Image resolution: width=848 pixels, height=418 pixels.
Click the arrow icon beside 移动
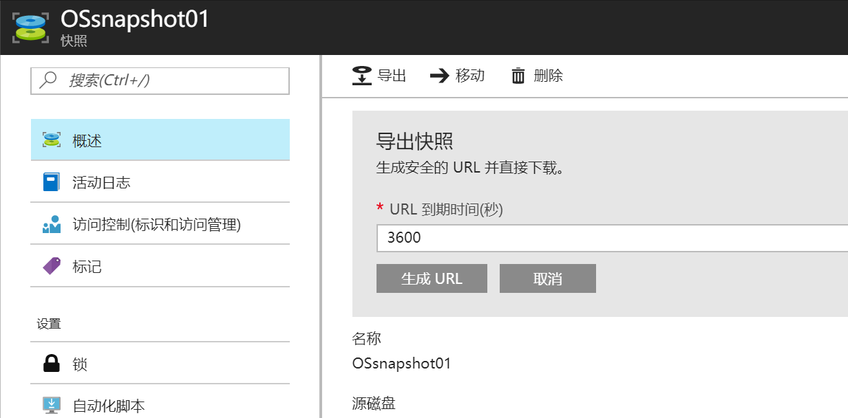439,76
